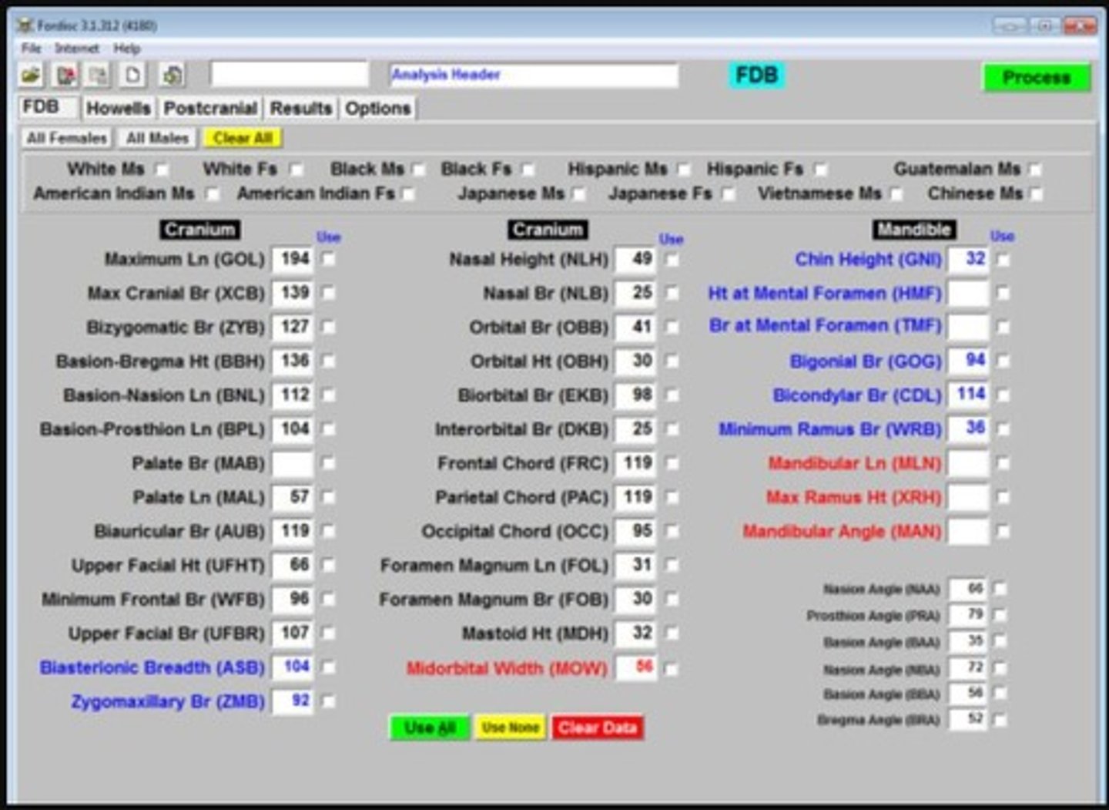Click the Biasterionic Breadth (ASB) value field
This screenshot has width=1109, height=810.
(293, 667)
